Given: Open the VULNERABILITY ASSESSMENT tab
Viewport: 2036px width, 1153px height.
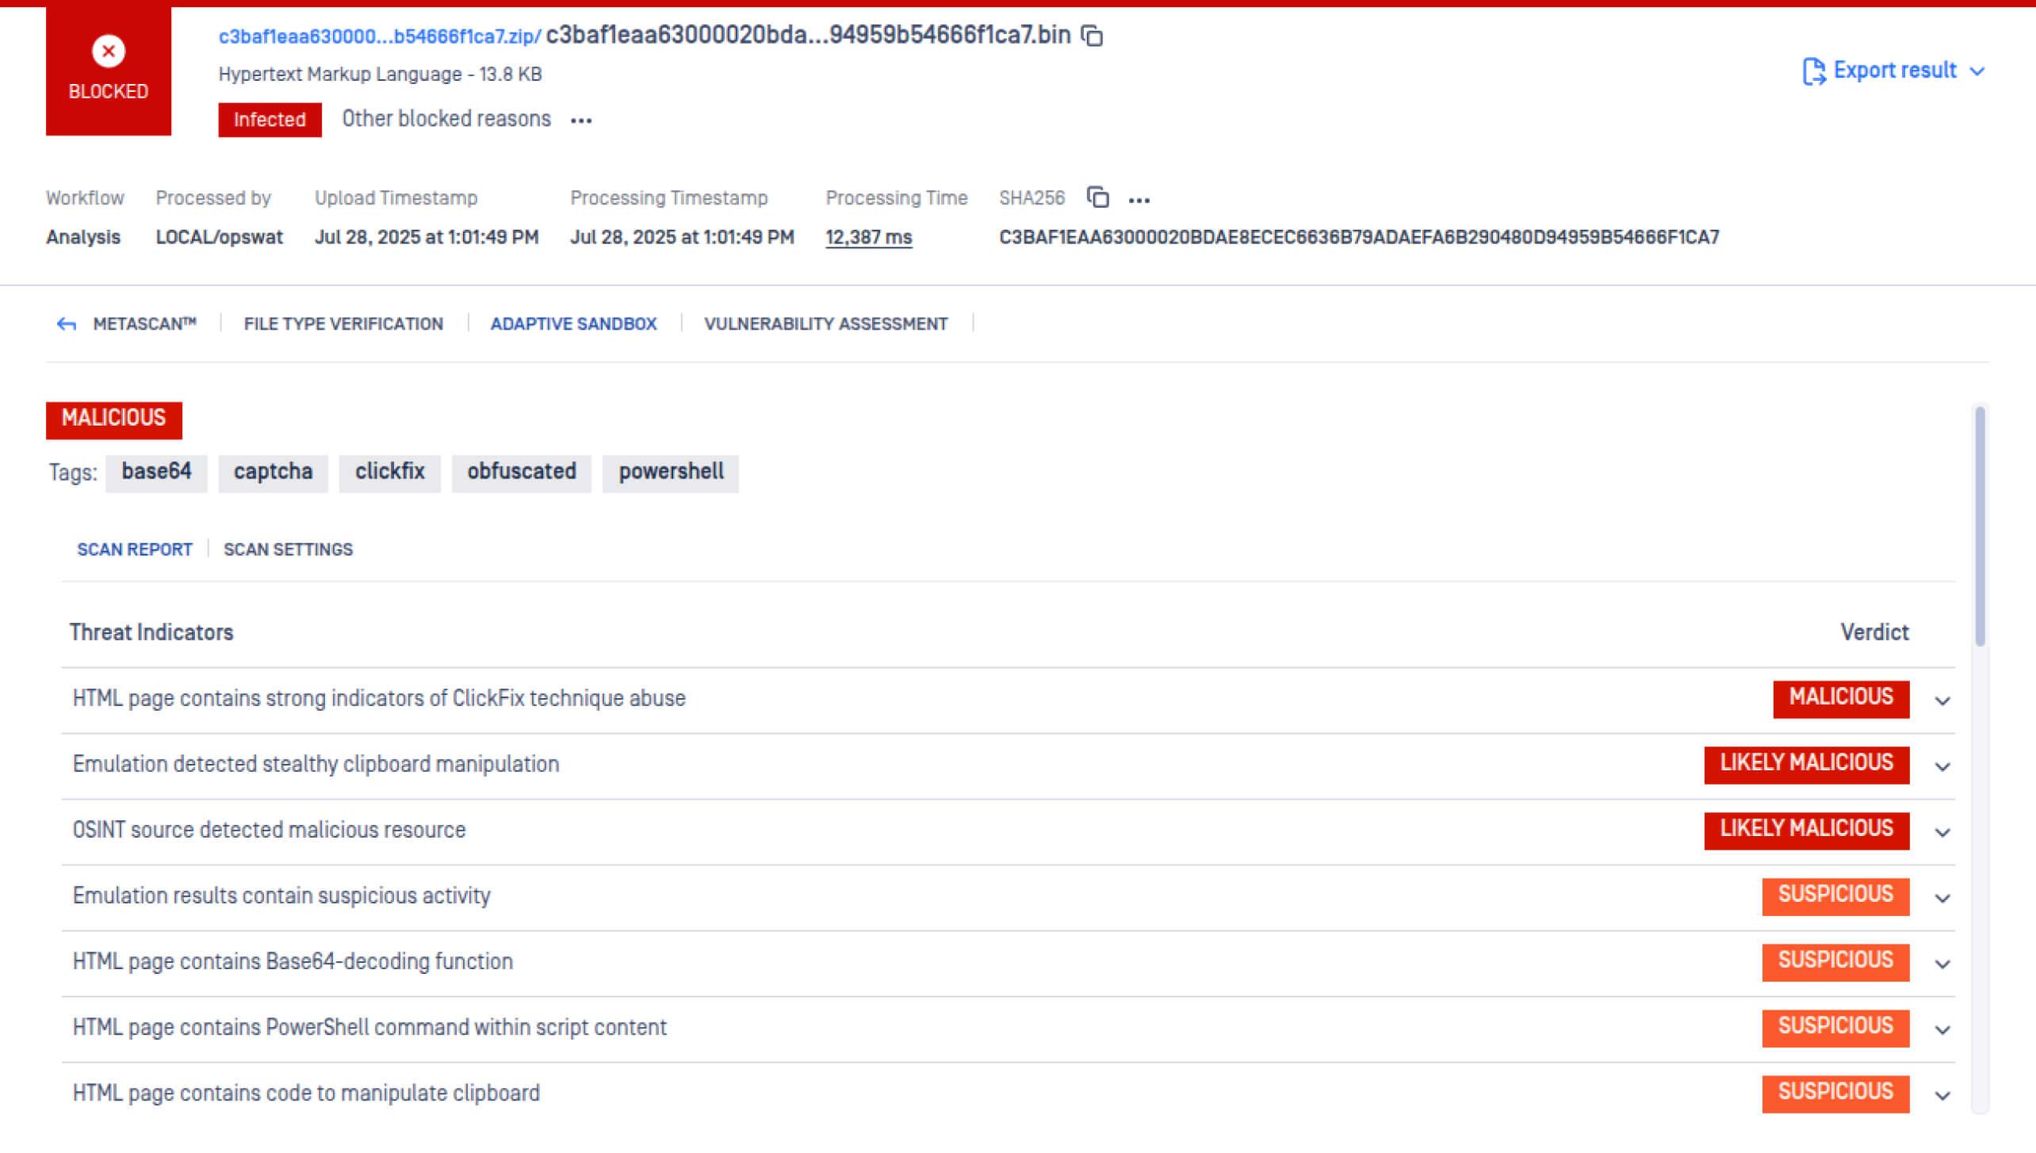Looking at the screenshot, I should tap(825, 323).
